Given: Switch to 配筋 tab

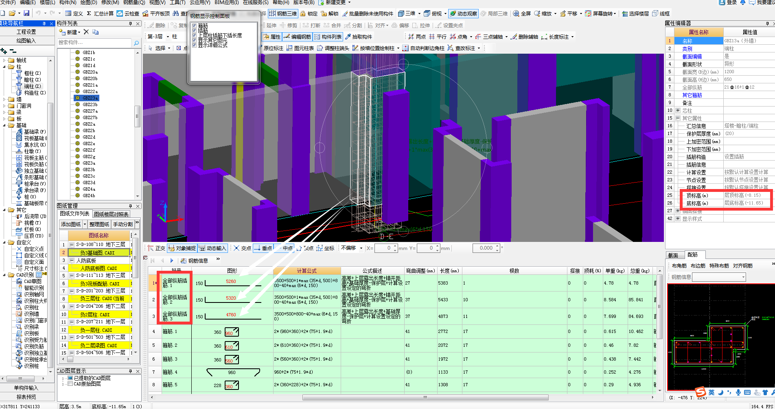Looking at the screenshot, I should coord(692,255).
